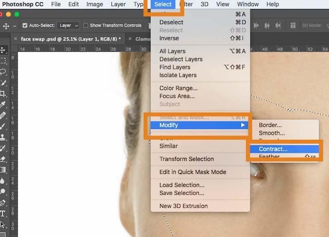
Task: Select the Clone Stamp tool
Action: (x=3, y=137)
